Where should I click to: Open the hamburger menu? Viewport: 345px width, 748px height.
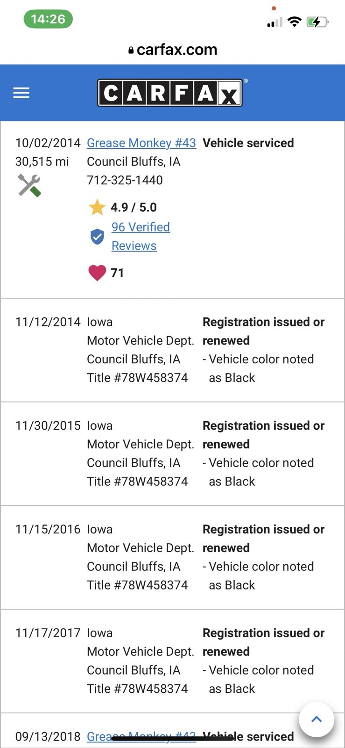[x=21, y=93]
